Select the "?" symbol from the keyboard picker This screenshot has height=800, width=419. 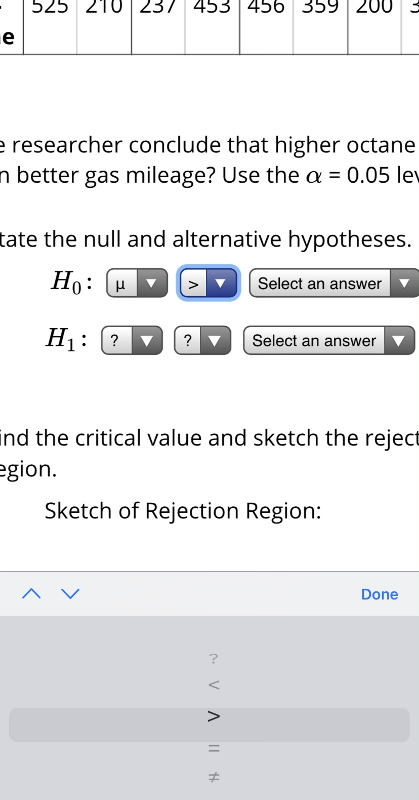pos(213,658)
